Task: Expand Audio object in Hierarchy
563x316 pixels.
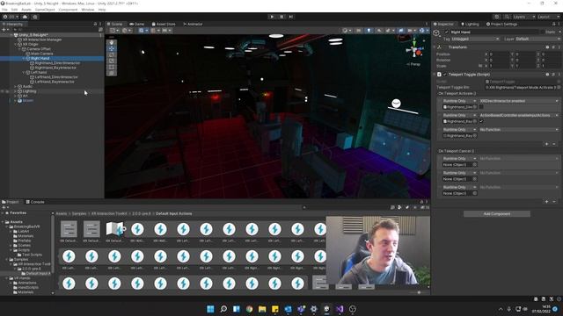Action: 15,86
